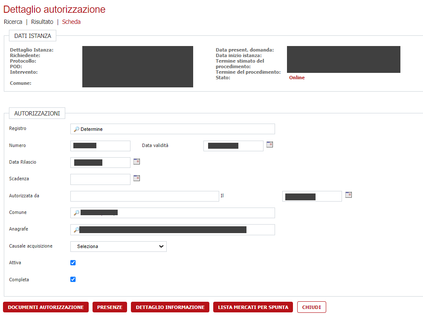The height and width of the screenshot is (329, 423).
Task: Uncheck the Attiva checkbox
Action: coord(73,263)
